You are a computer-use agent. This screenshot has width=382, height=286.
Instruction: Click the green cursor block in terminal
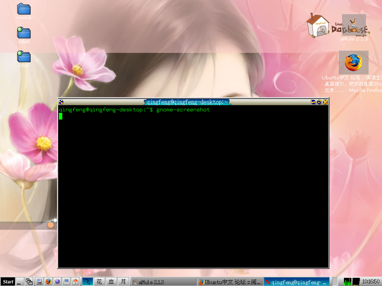[61, 116]
